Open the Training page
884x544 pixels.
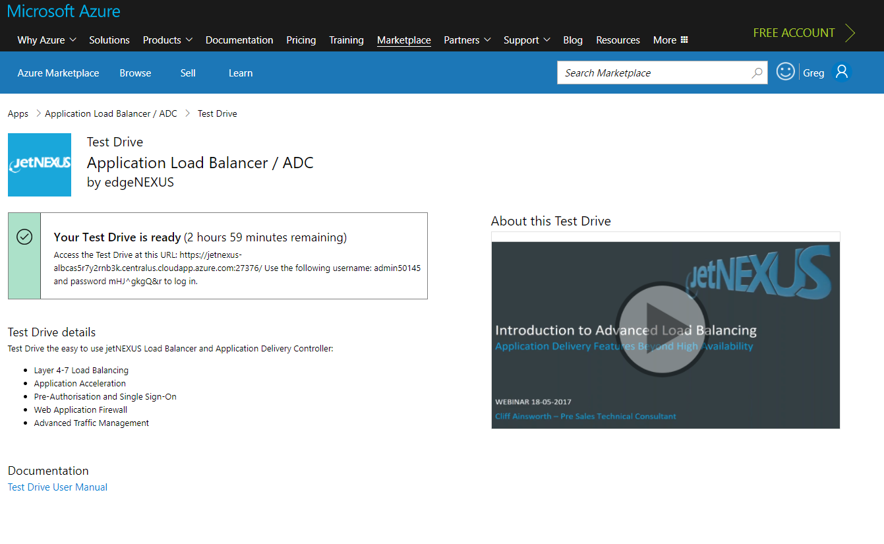pos(347,40)
